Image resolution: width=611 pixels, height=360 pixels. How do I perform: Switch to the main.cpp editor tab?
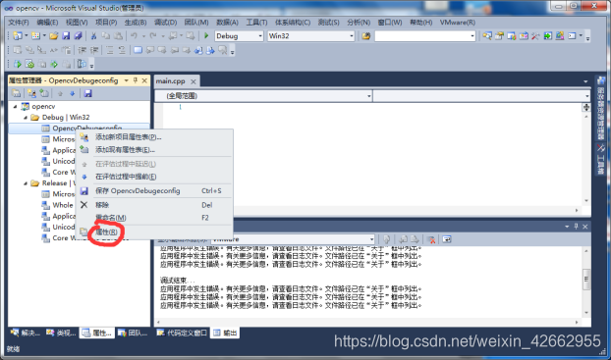[x=170, y=81]
